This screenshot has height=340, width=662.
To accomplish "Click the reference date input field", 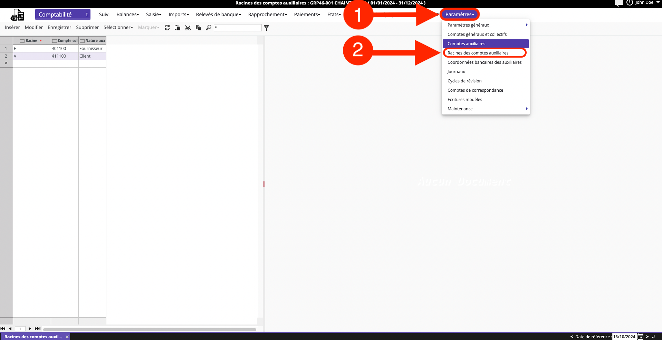I will tap(624, 337).
